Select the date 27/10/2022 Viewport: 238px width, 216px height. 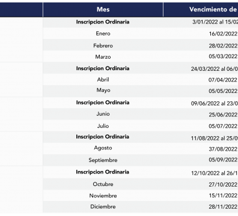223,184
